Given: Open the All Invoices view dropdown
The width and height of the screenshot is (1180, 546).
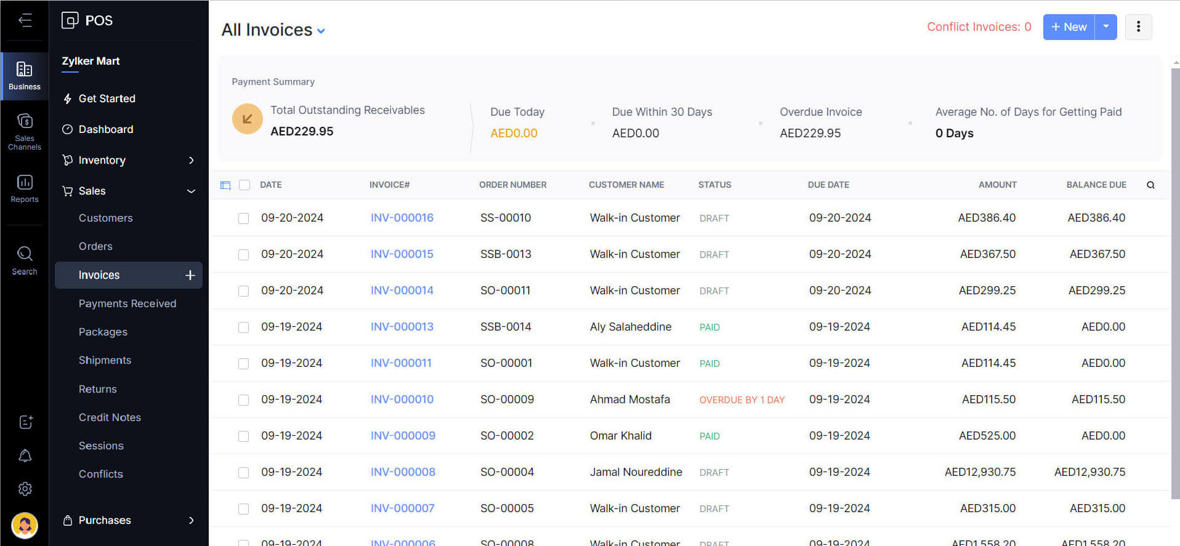Looking at the screenshot, I should pyautogui.click(x=321, y=31).
